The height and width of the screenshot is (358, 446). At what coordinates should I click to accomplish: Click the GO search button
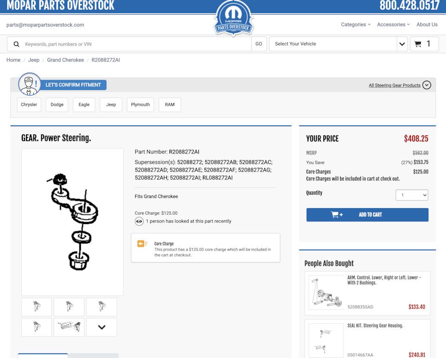(259, 44)
